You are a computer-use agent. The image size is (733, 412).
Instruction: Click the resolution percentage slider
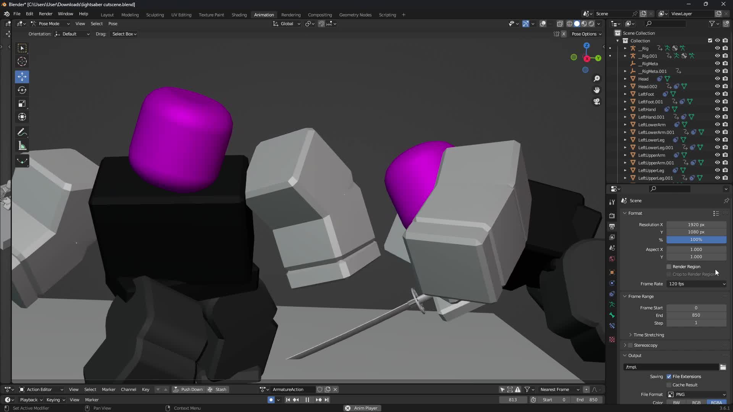coord(696,240)
